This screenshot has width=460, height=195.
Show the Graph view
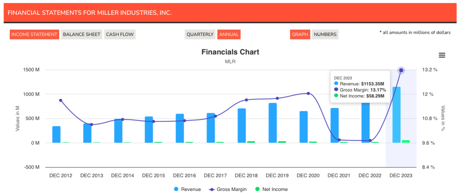pos(300,34)
